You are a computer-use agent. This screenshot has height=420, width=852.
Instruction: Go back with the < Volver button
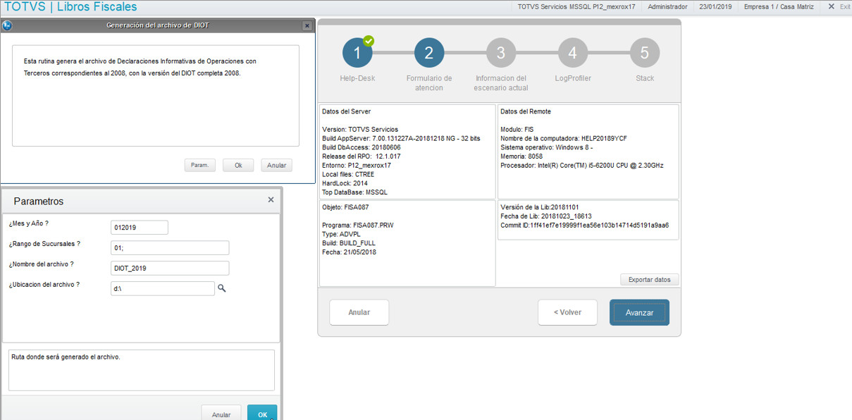tap(567, 312)
